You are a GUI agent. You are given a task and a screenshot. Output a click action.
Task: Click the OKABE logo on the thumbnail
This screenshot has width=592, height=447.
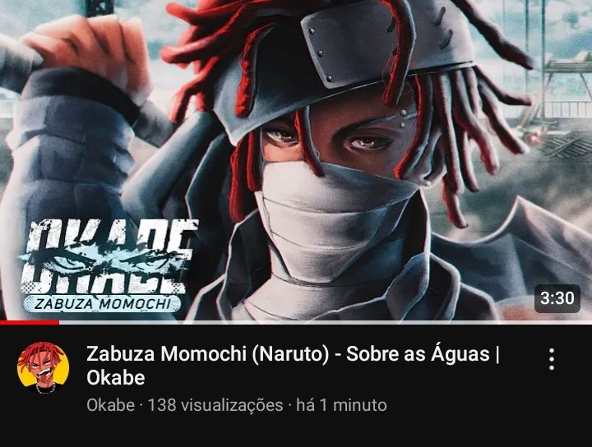108,258
